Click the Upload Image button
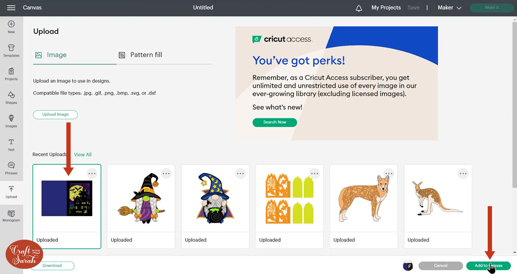 click(55, 115)
